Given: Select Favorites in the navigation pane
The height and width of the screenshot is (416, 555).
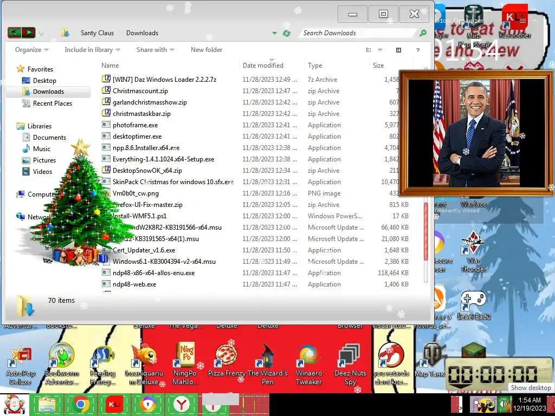Looking at the screenshot, I should point(35,69).
